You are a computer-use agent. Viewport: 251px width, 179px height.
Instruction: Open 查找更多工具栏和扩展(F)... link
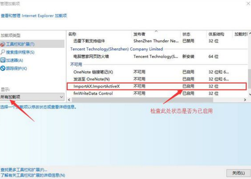[24, 170]
